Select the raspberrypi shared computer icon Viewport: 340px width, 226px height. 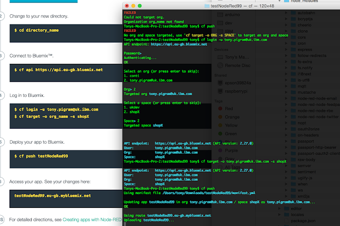coord(220,91)
